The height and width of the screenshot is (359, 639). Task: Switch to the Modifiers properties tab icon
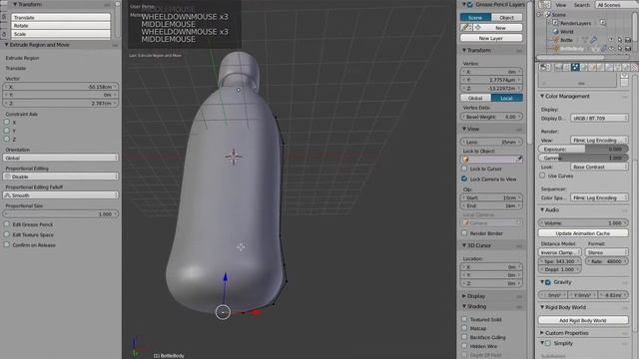pos(610,67)
